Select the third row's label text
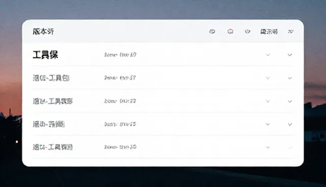Viewport: 326px width, 187px height. 52,101
